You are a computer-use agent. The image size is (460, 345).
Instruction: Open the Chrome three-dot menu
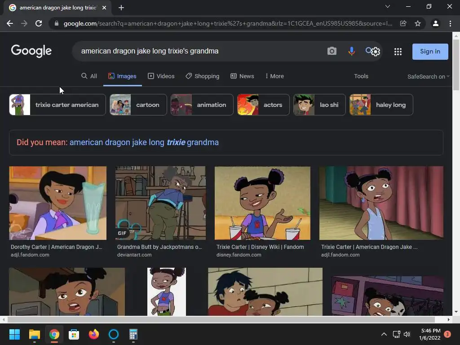coord(450,23)
